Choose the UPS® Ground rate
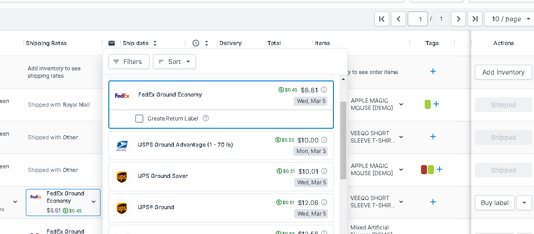The width and height of the screenshot is (534, 234). pos(221,208)
